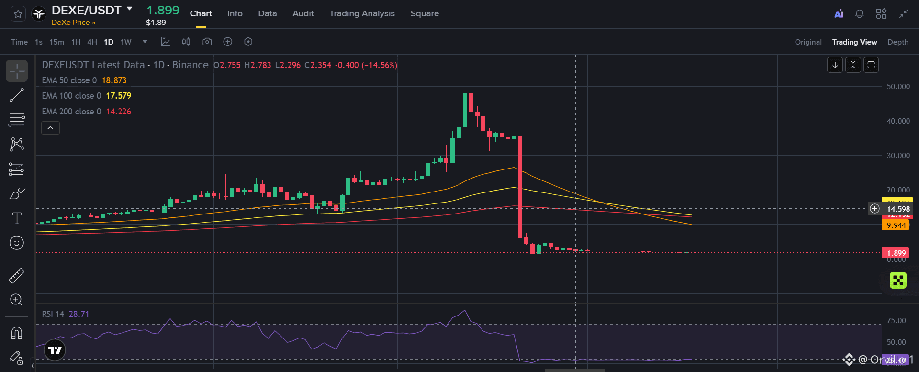Viewport: 919px width, 372px height.
Task: Select the zoom in tool
Action: click(x=17, y=300)
